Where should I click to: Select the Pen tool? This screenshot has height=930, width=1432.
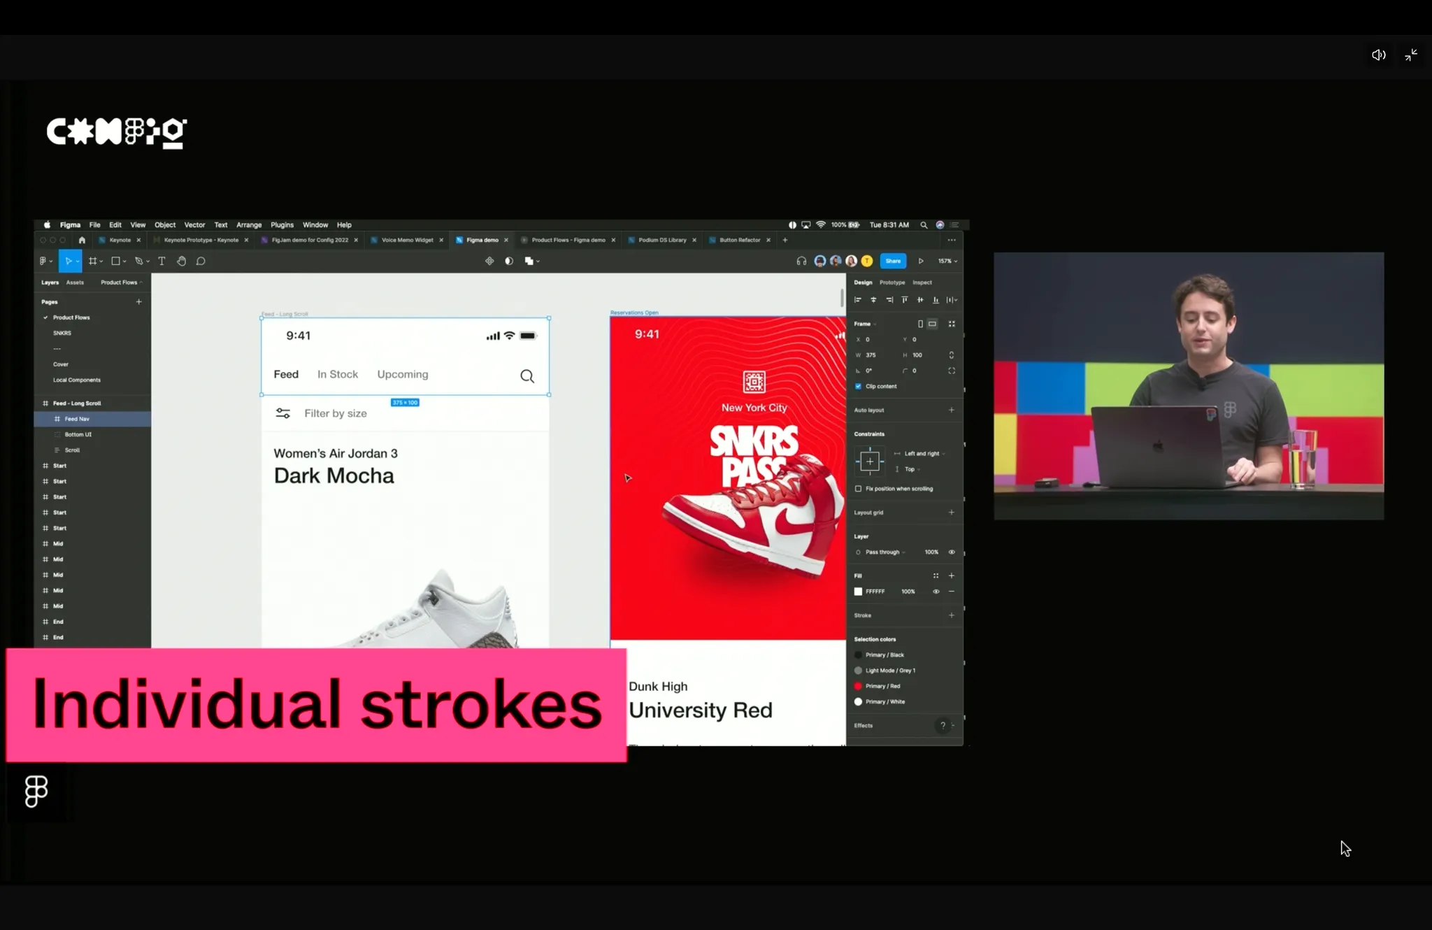point(138,261)
